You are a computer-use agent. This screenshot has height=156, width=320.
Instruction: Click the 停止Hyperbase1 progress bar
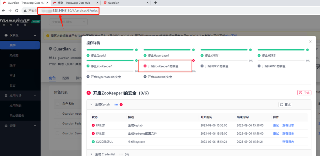[167, 50]
